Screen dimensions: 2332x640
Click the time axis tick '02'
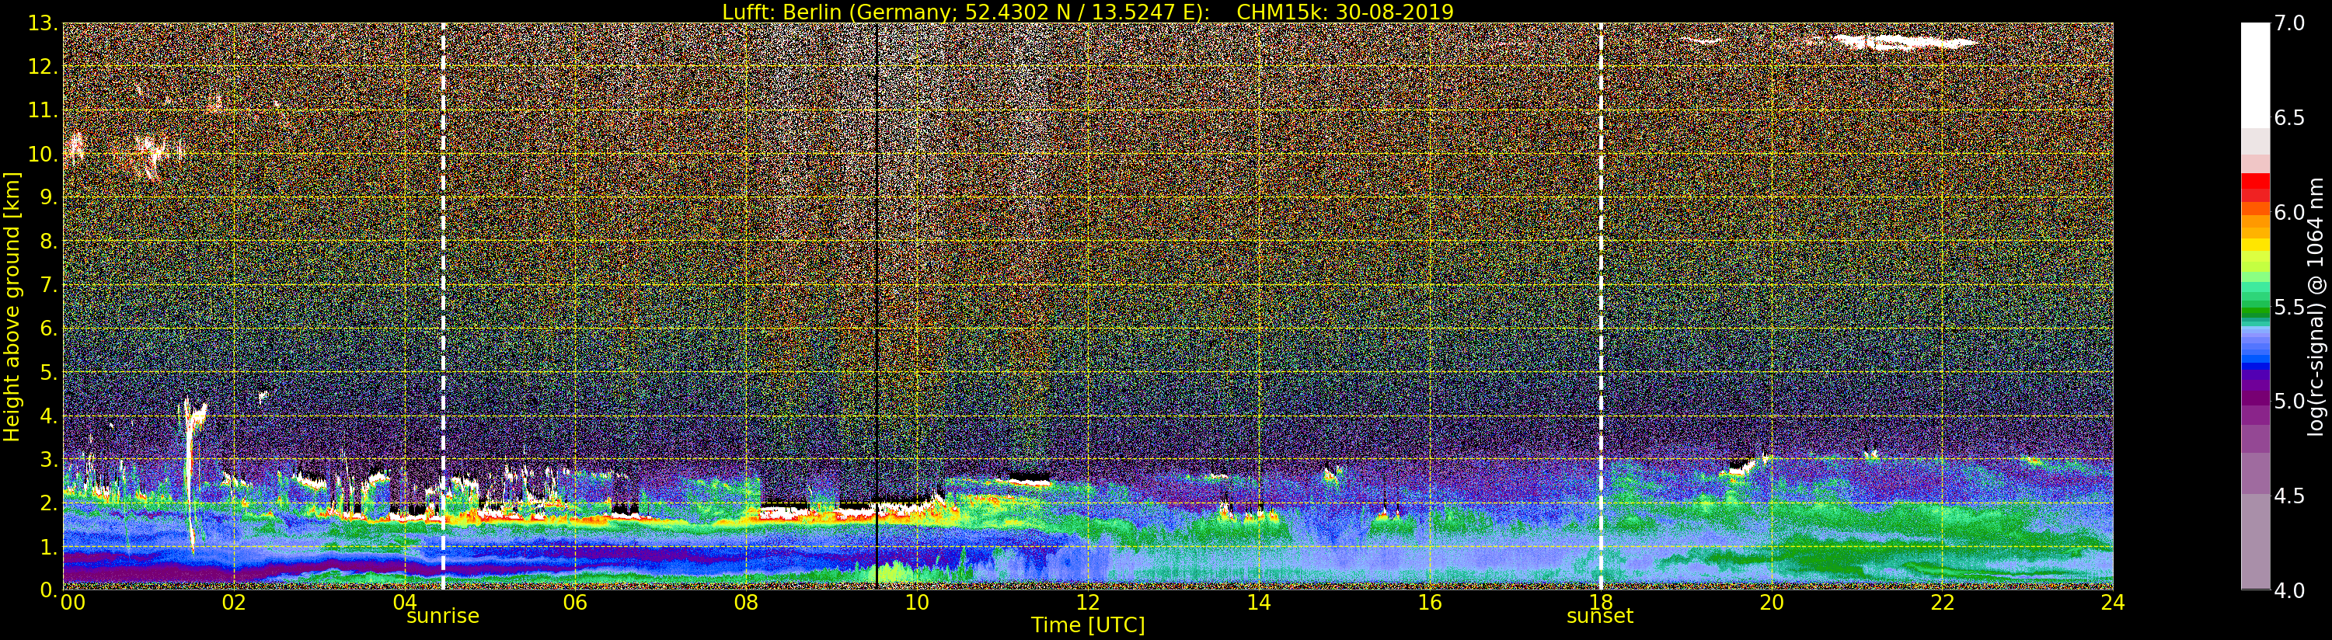click(234, 603)
